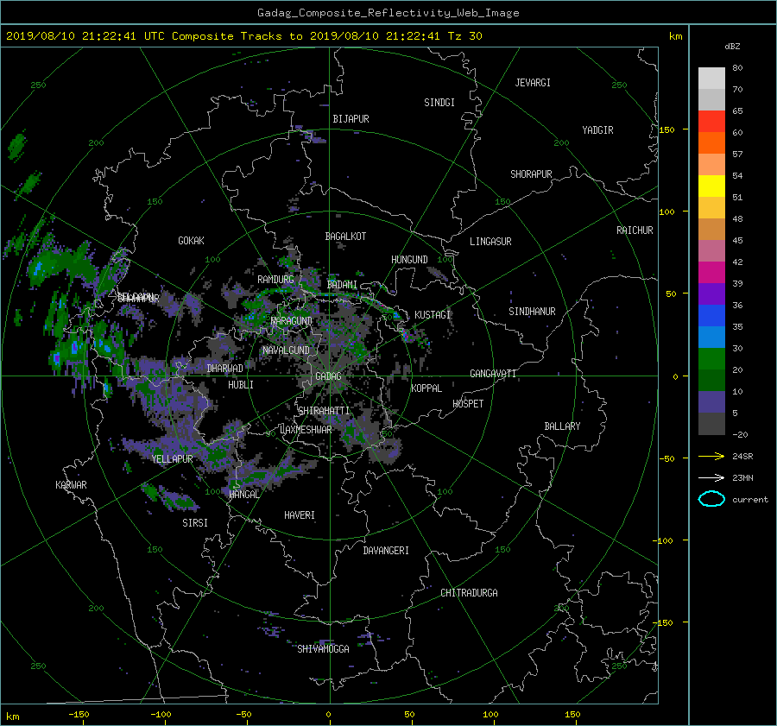Click the white 23MN arrow legend icon
This screenshot has width=777, height=726.
[x=711, y=477]
